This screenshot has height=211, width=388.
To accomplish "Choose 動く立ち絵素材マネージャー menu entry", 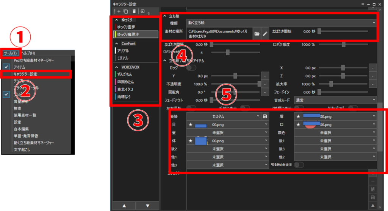I will pyautogui.click(x=34, y=143).
